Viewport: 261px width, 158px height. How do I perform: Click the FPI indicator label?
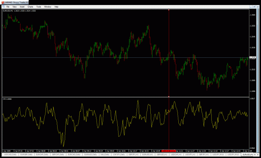tap(7, 99)
